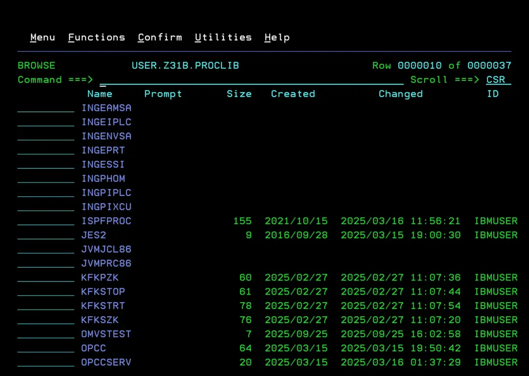Click the dataset name USER.Z31B.PROCLIB
Screen dimensions: 529x376
click(x=185, y=66)
